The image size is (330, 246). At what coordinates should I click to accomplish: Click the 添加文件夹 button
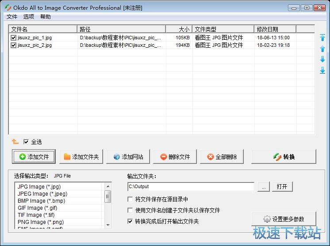point(81,156)
